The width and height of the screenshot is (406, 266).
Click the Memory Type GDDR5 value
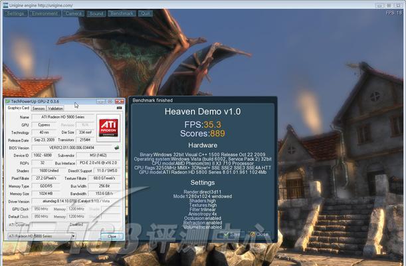pyautogui.click(x=46, y=186)
